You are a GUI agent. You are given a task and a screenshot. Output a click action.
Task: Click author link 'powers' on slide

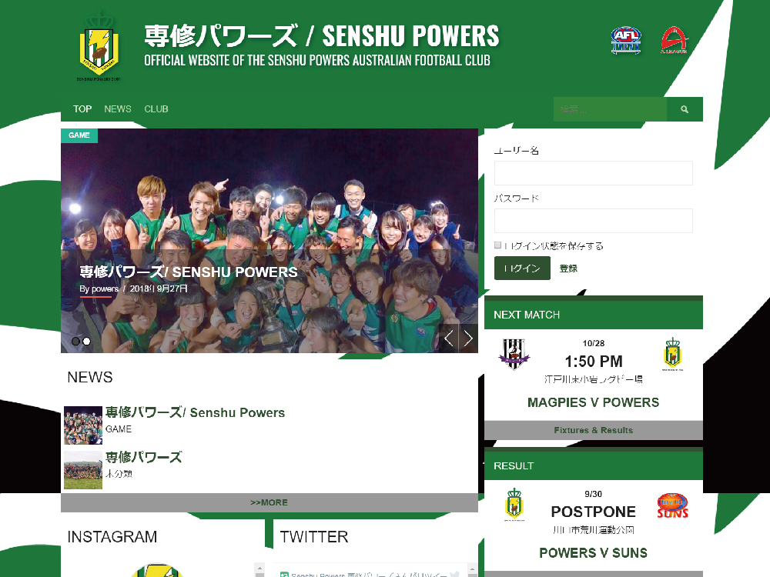[105, 288]
